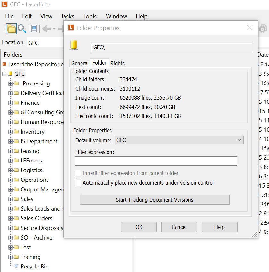This screenshot has width=269, height=272.
Task: Select the Folder tab
Action: tap(100, 63)
